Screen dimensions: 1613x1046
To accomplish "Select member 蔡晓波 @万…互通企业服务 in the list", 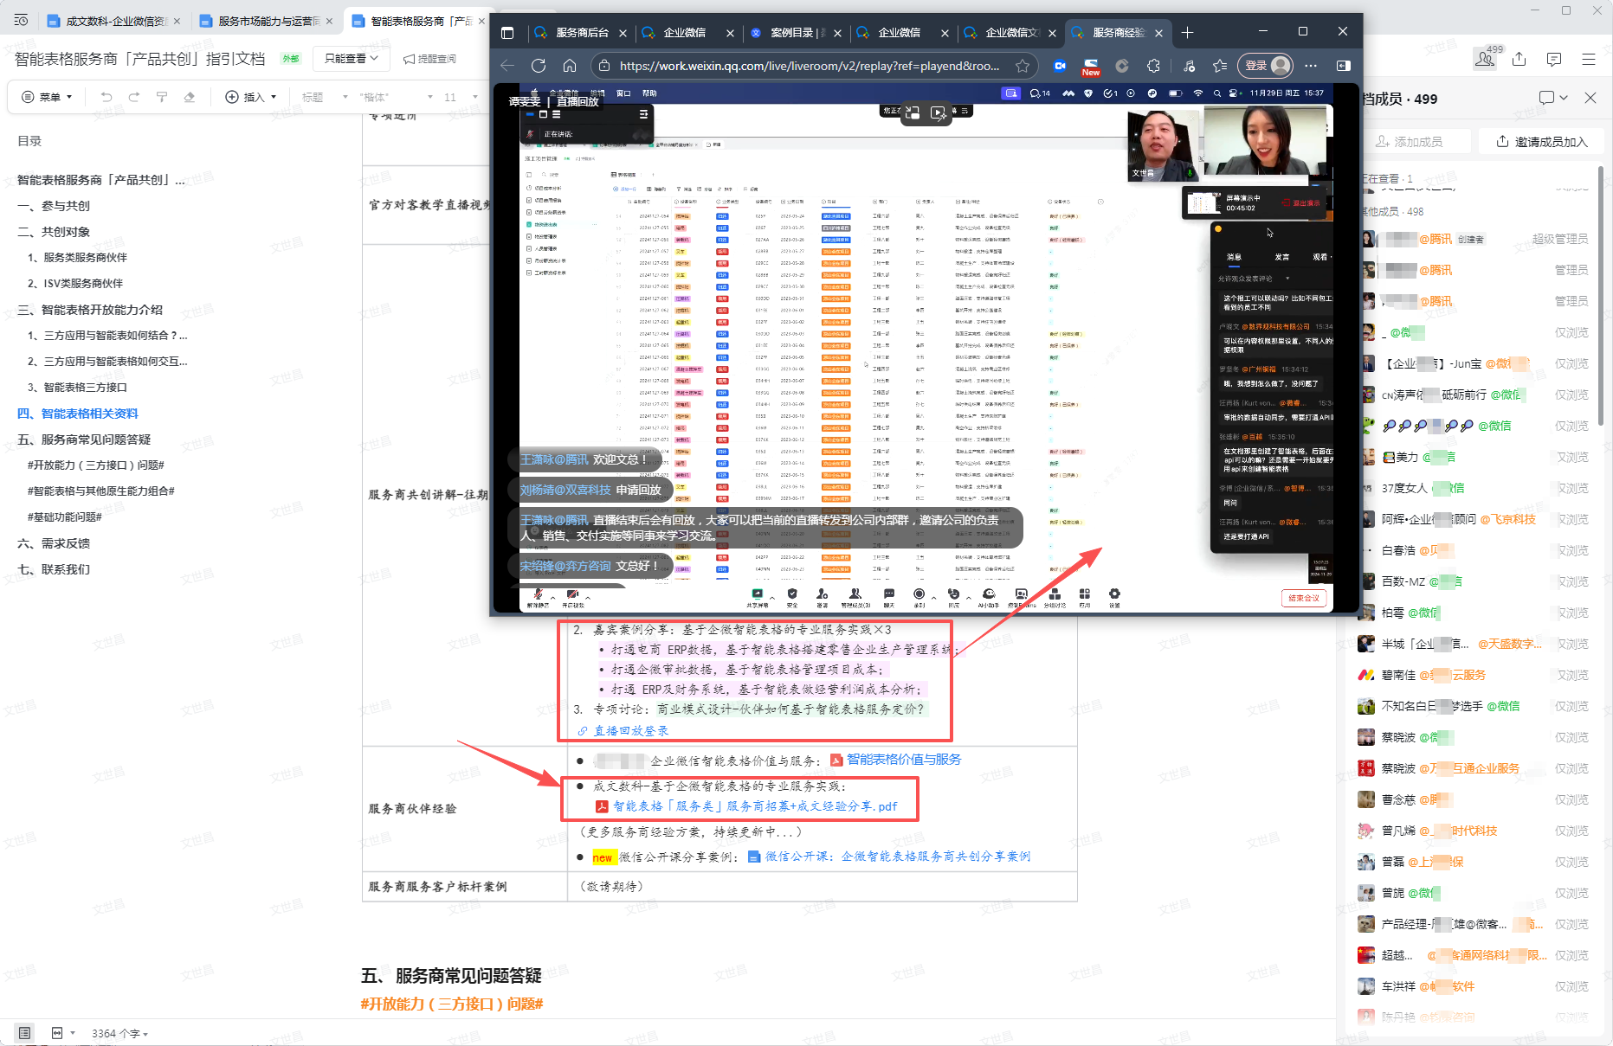I will [x=1475, y=768].
